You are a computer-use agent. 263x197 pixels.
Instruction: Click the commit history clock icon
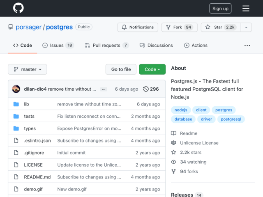(x=146, y=89)
